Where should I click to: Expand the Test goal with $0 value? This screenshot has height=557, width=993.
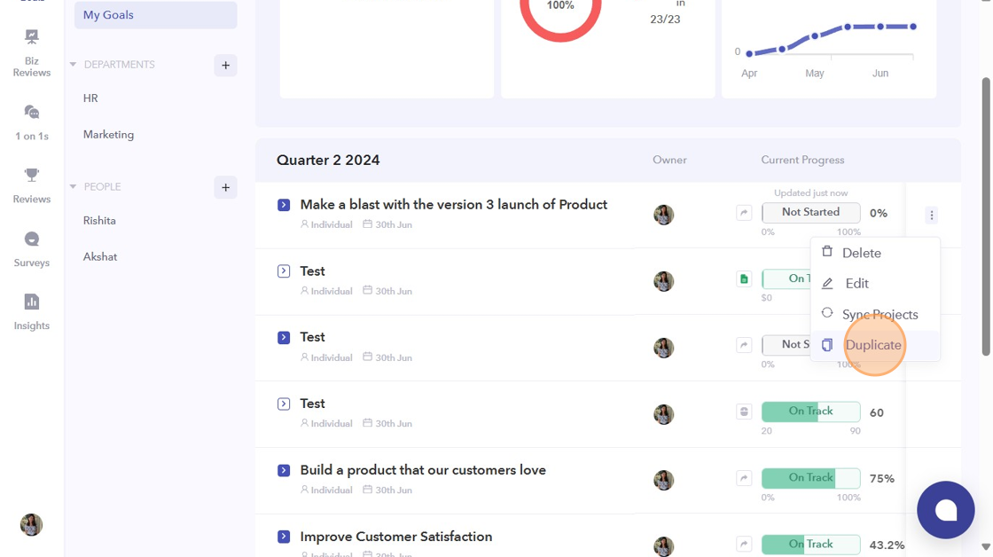click(284, 271)
